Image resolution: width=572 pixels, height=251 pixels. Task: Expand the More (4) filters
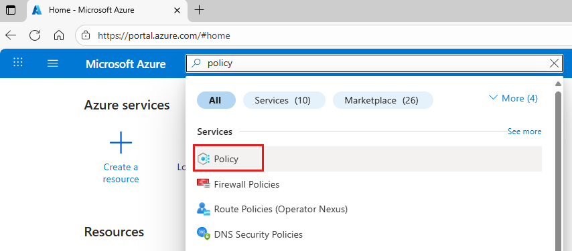513,98
